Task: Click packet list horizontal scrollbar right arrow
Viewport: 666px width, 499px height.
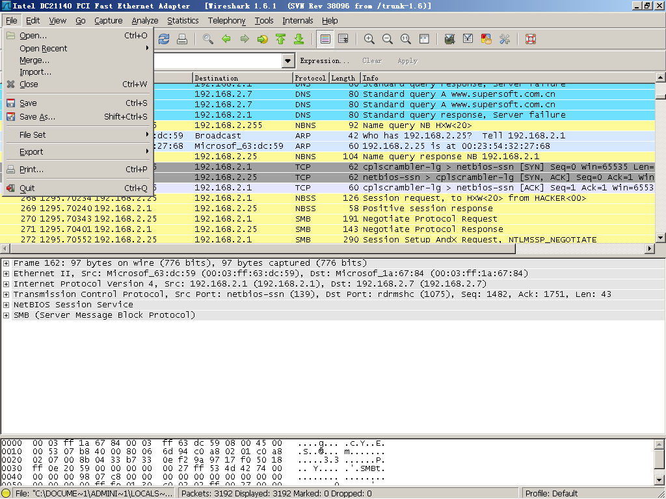Action: pos(650,248)
